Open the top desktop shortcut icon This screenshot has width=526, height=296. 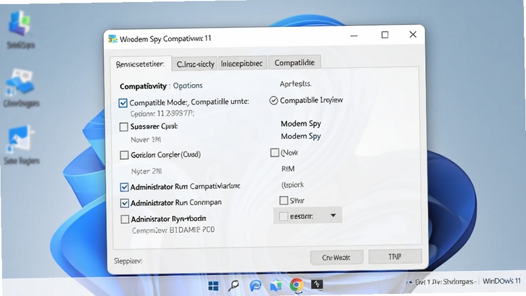tap(20, 24)
